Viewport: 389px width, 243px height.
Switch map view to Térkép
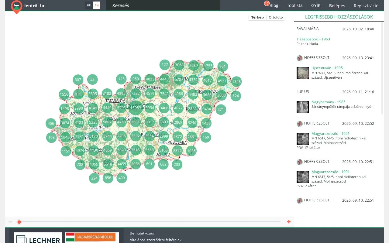[257, 17]
